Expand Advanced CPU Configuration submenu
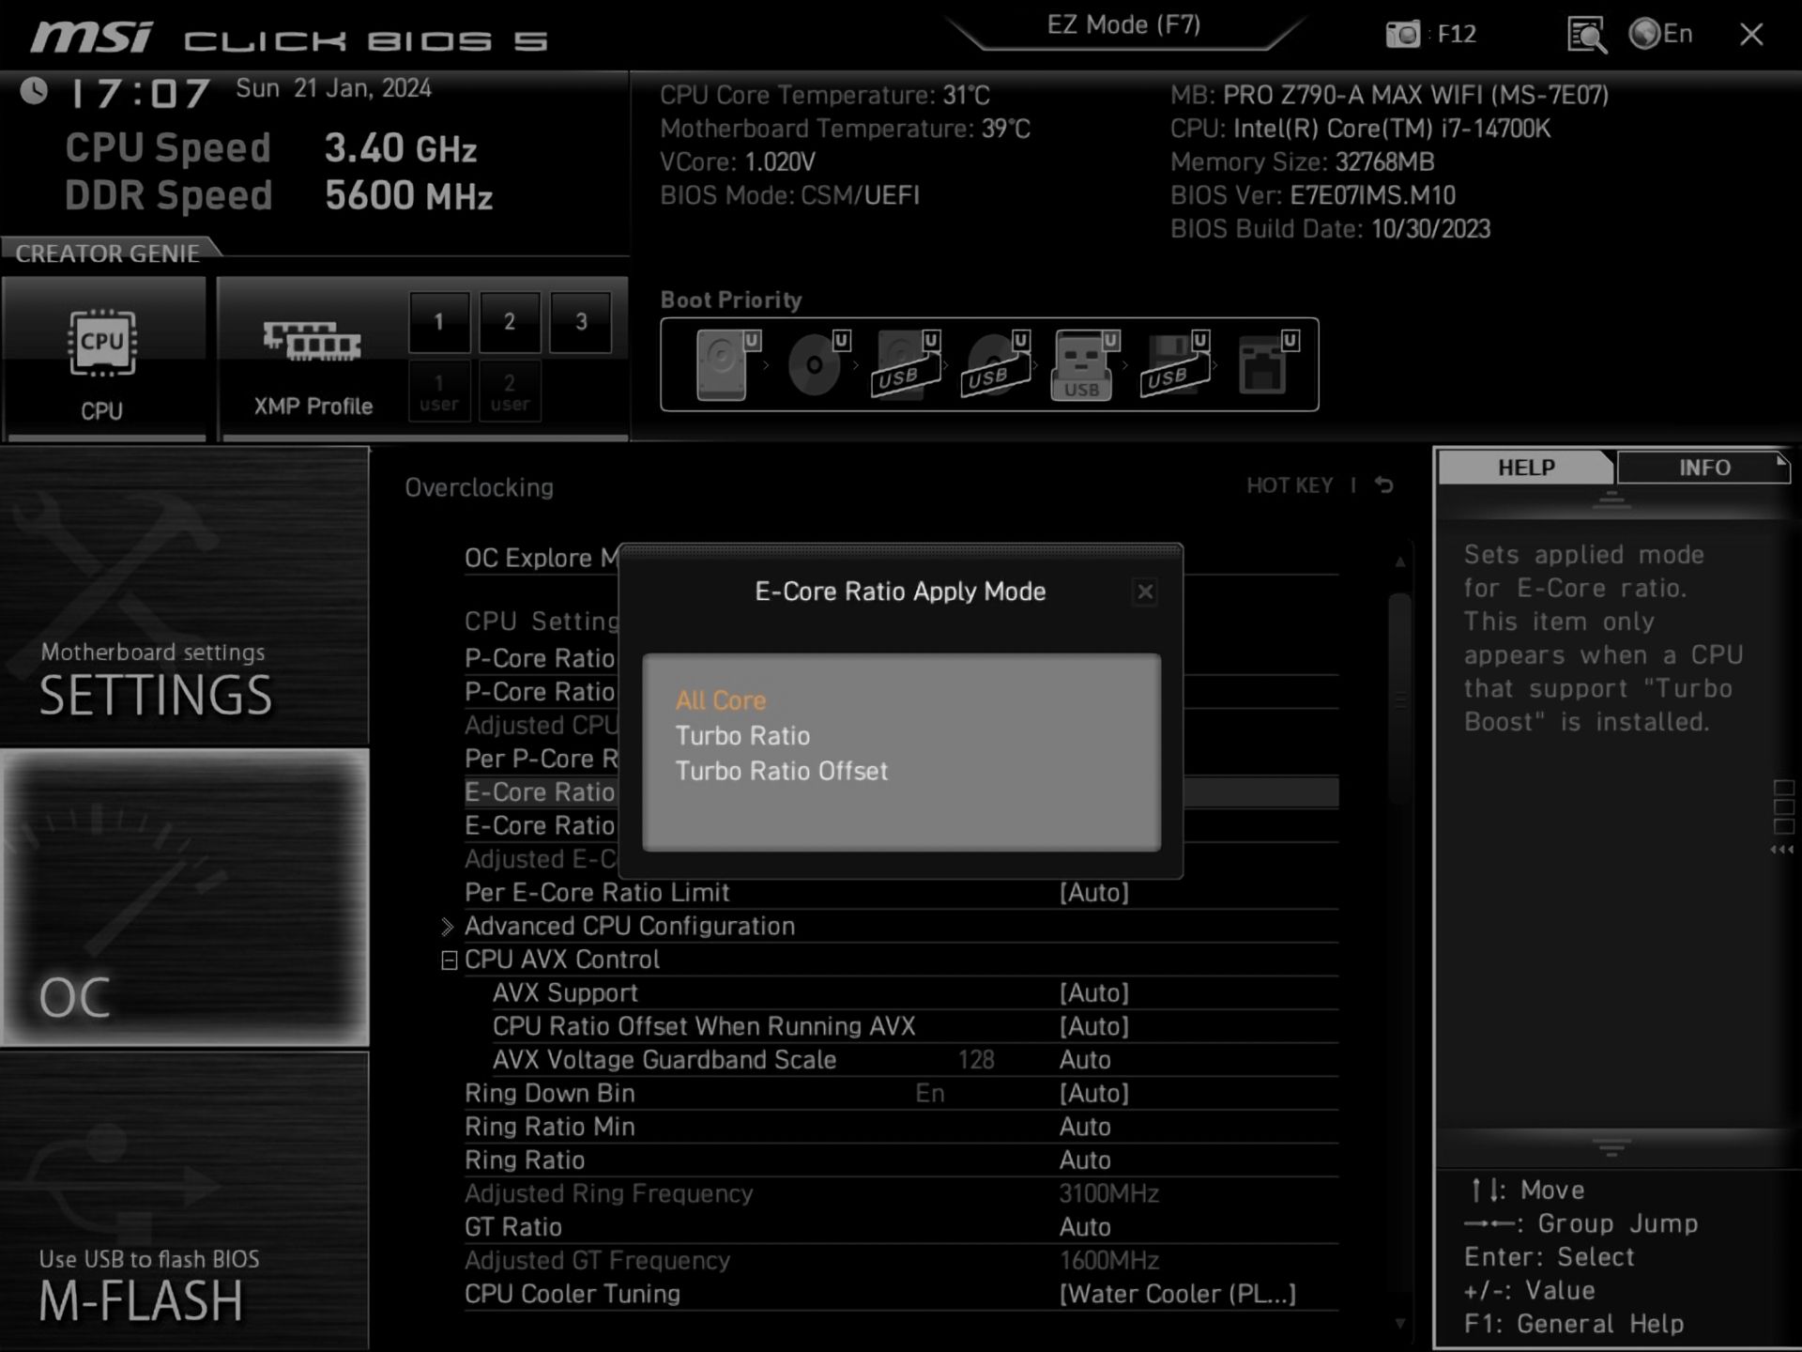The width and height of the screenshot is (1802, 1352). pyautogui.click(x=629, y=926)
